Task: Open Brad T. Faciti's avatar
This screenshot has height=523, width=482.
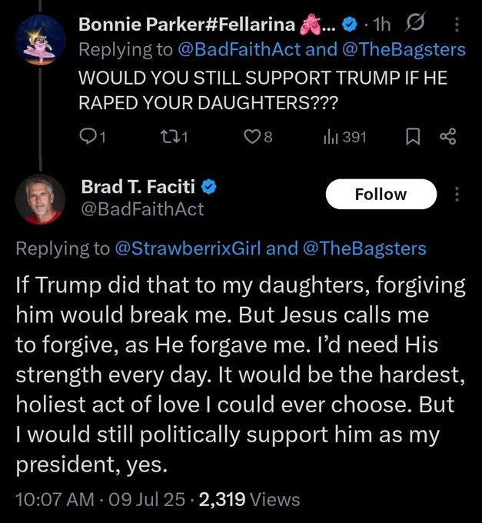Action: pos(40,199)
